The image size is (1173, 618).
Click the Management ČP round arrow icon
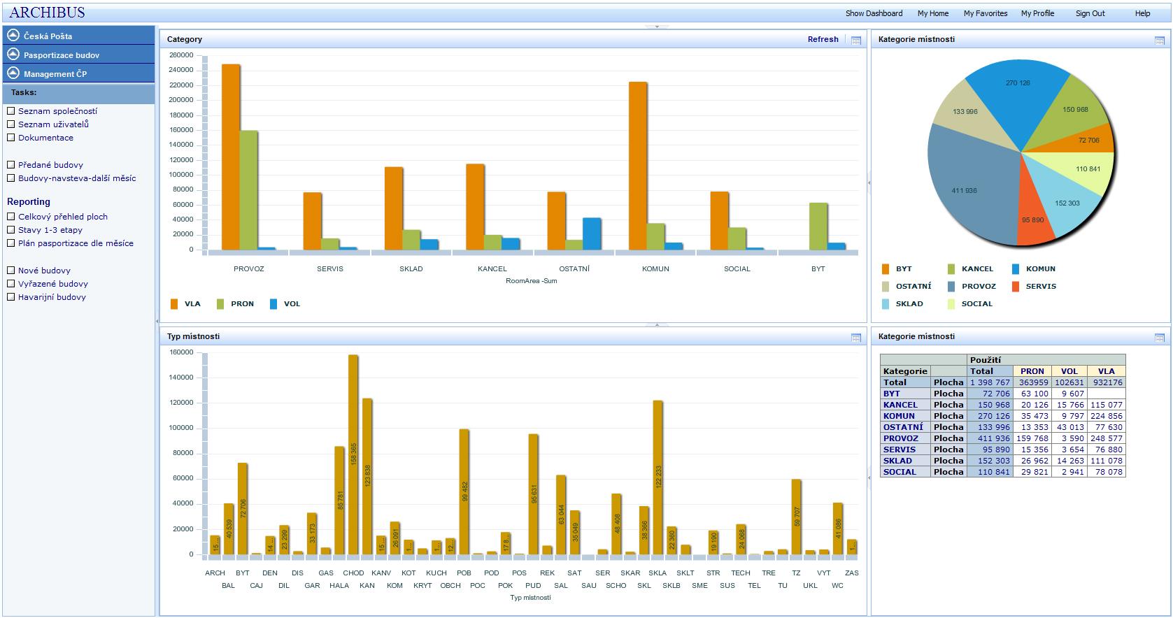pos(13,73)
